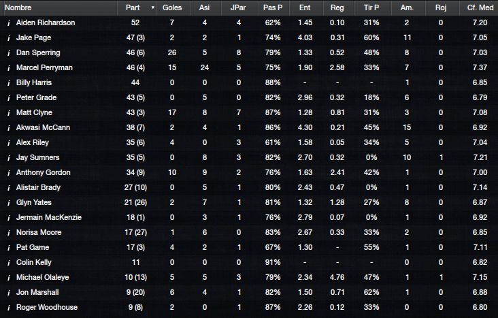Select Jake Page player name
This screenshot has width=498, height=318.
(33, 38)
